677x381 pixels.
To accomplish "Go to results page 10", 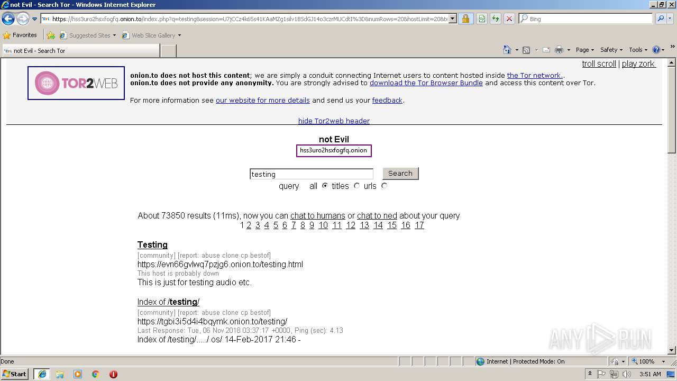I will 323,225.
